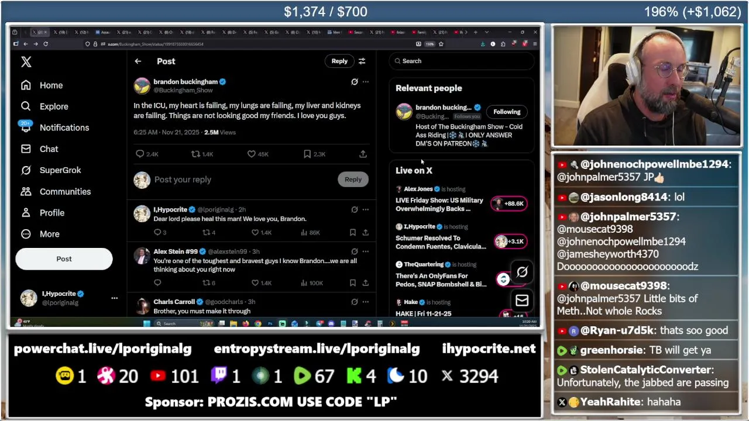Image resolution: width=749 pixels, height=421 pixels.
Task: Open account switcher dots beside I,Hypocrite
Action: point(115,298)
